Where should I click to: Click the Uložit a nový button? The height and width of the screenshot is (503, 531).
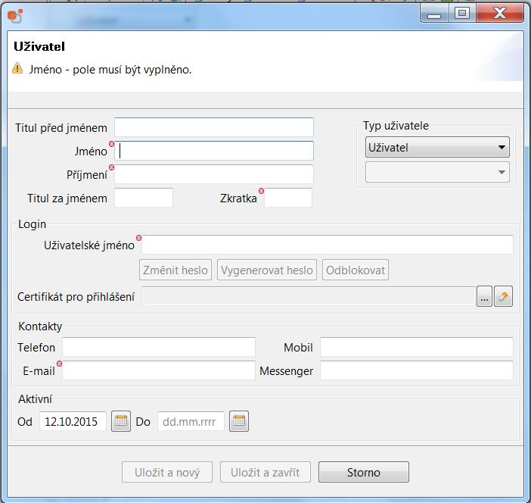coord(167,472)
